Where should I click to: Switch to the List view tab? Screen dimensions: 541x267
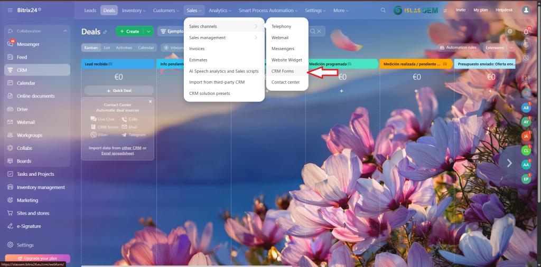tap(107, 47)
